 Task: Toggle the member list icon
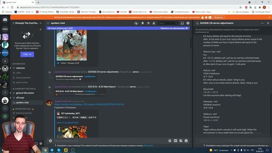click(x=154, y=23)
